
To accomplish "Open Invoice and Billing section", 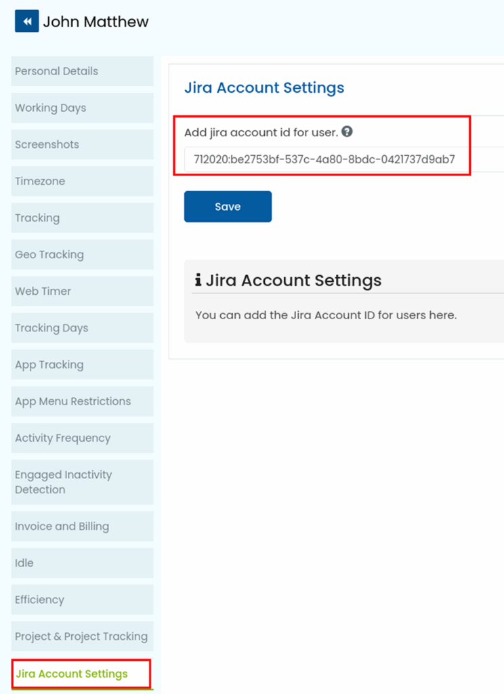I will 82,526.
